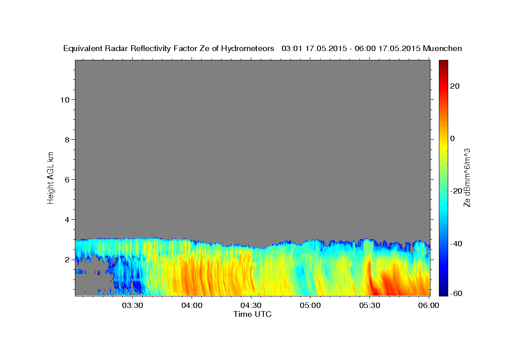532x355 pixels.
Task: Click the 'Ze dBmm^6/m^3' colorbar title
Action: point(467,177)
